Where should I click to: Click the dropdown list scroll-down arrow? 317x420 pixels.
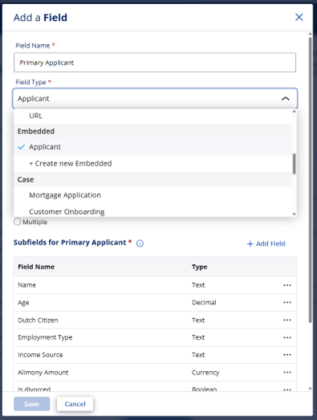[295, 214]
